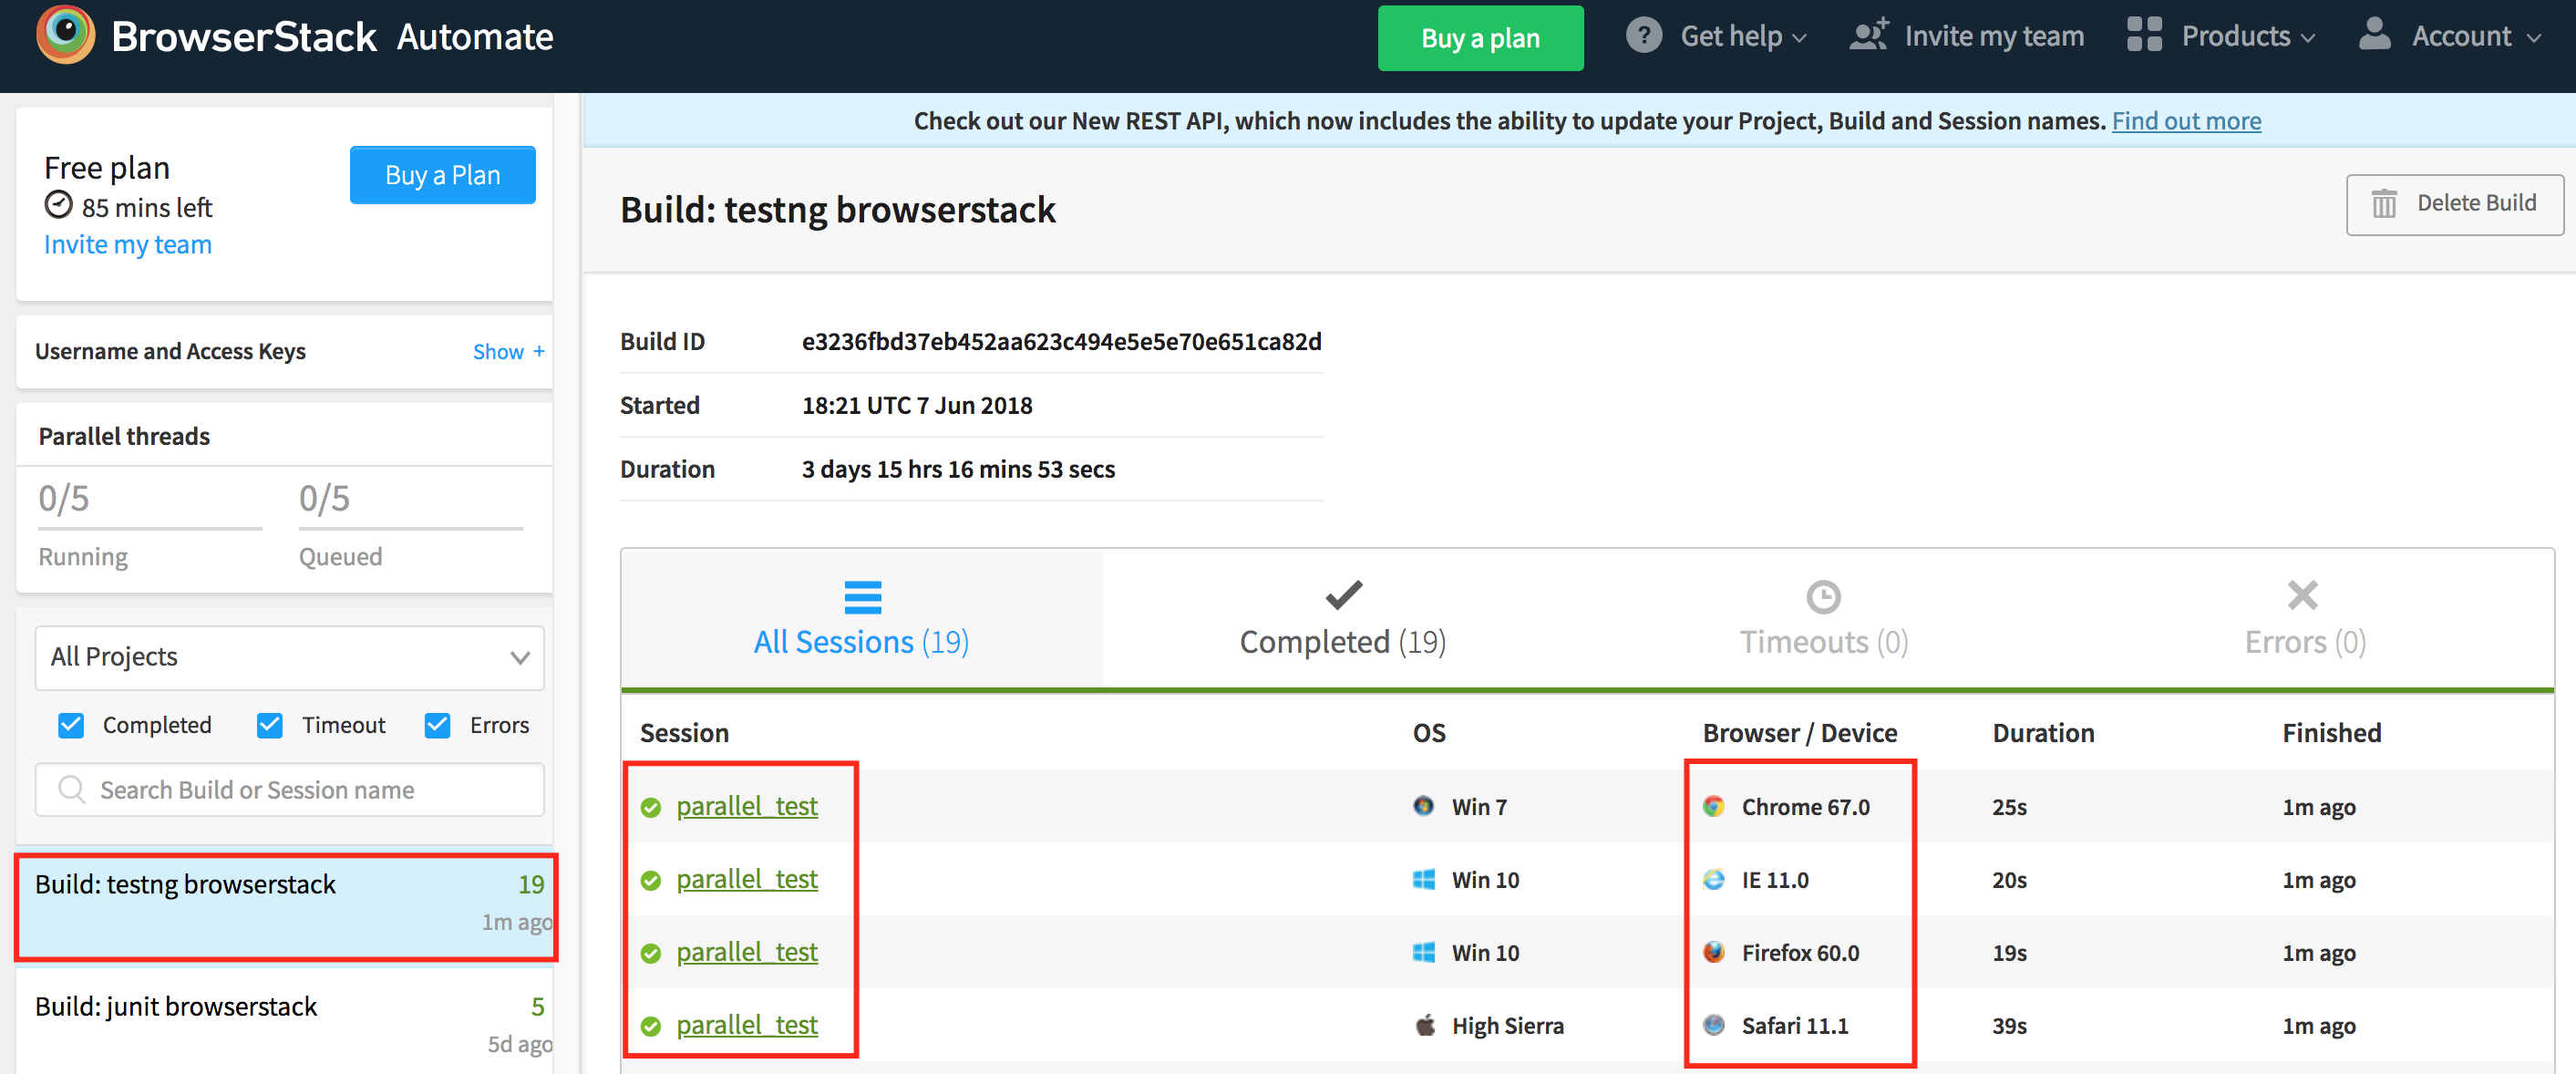The width and height of the screenshot is (2576, 1074).
Task: Switch to the All Sessions (19) tab
Action: tap(862, 619)
